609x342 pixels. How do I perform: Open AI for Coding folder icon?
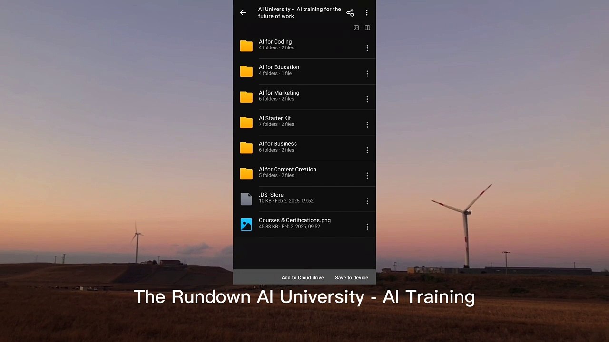(246, 46)
